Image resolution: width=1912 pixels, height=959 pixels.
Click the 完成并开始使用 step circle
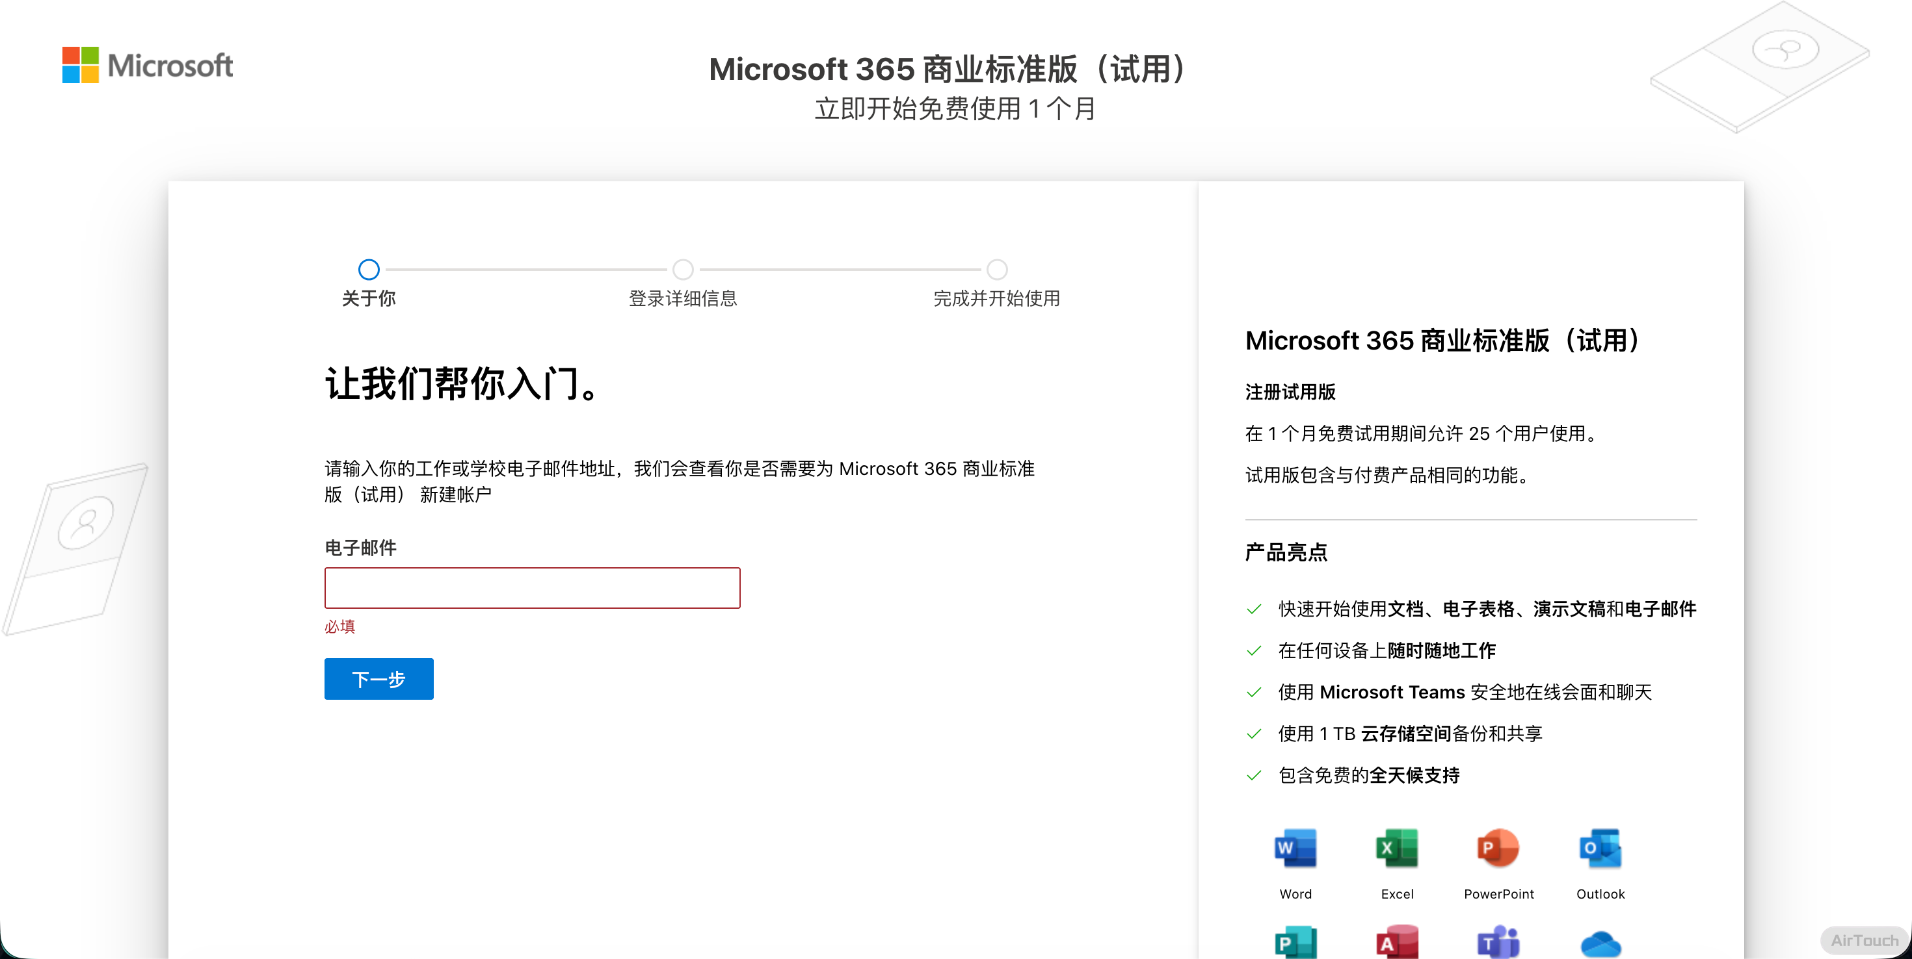997,269
